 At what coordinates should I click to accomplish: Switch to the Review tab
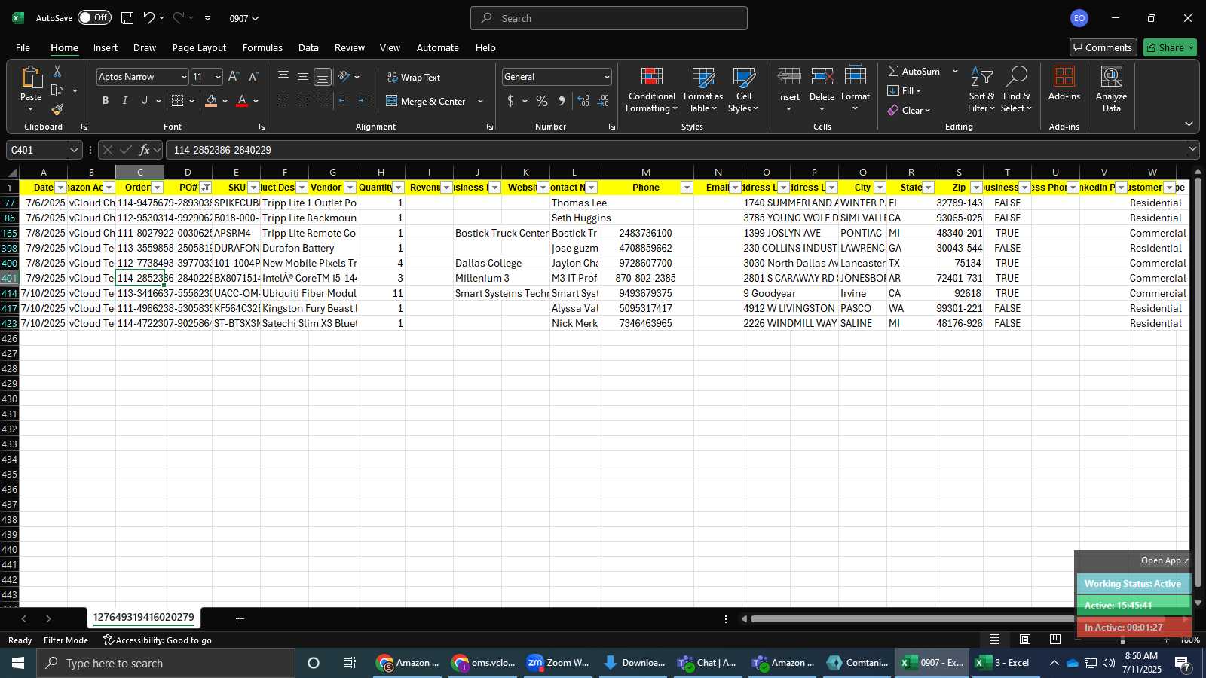(350, 47)
